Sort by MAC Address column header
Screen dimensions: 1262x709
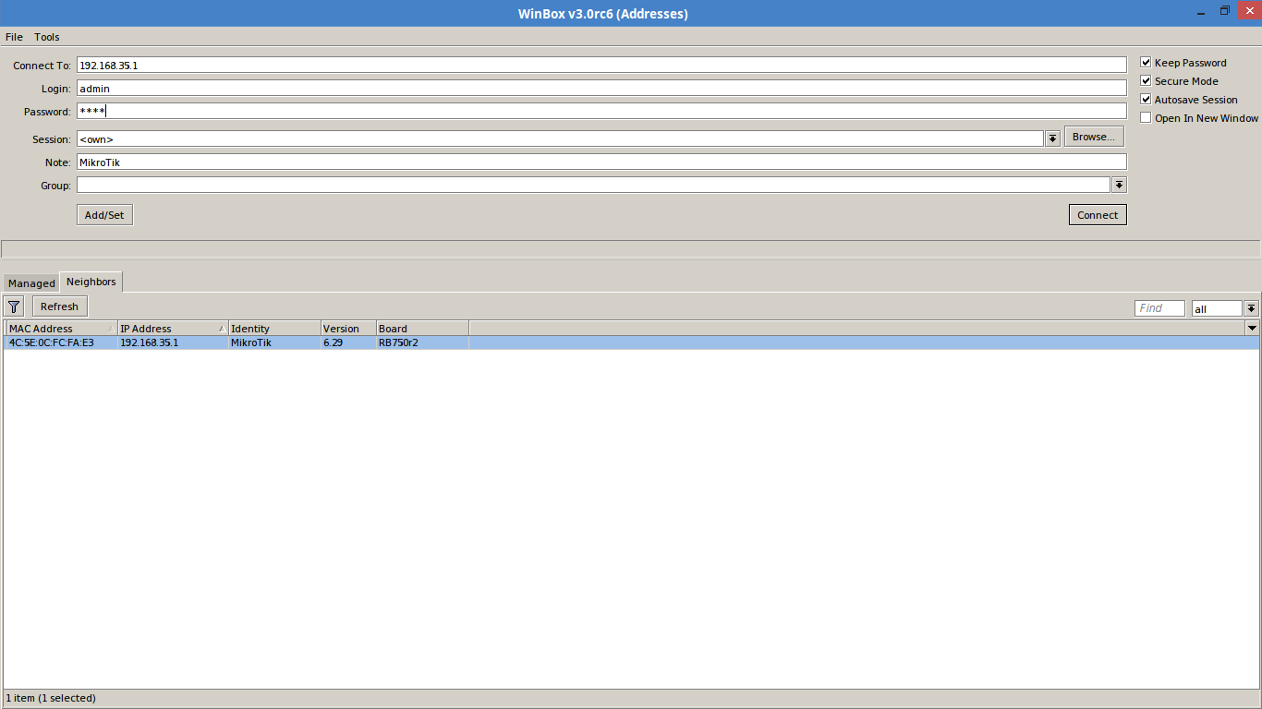pyautogui.click(x=61, y=329)
